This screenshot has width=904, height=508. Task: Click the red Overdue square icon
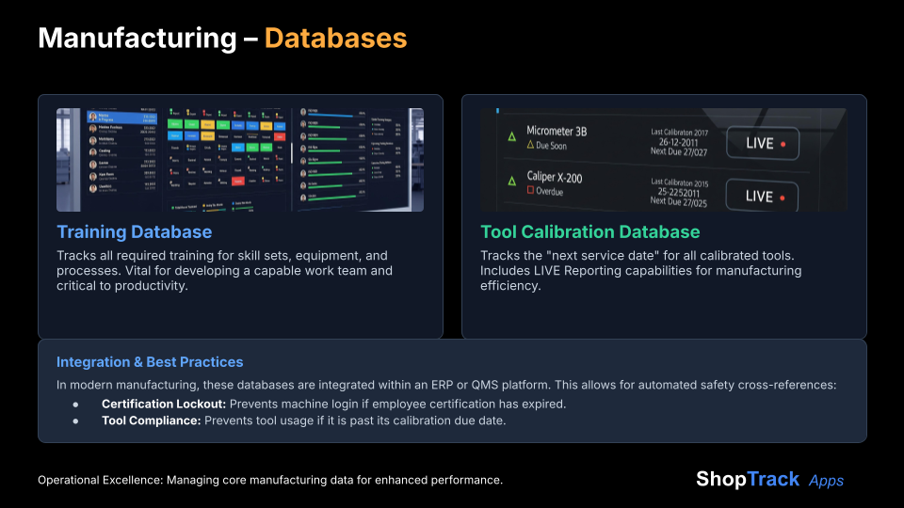point(530,190)
